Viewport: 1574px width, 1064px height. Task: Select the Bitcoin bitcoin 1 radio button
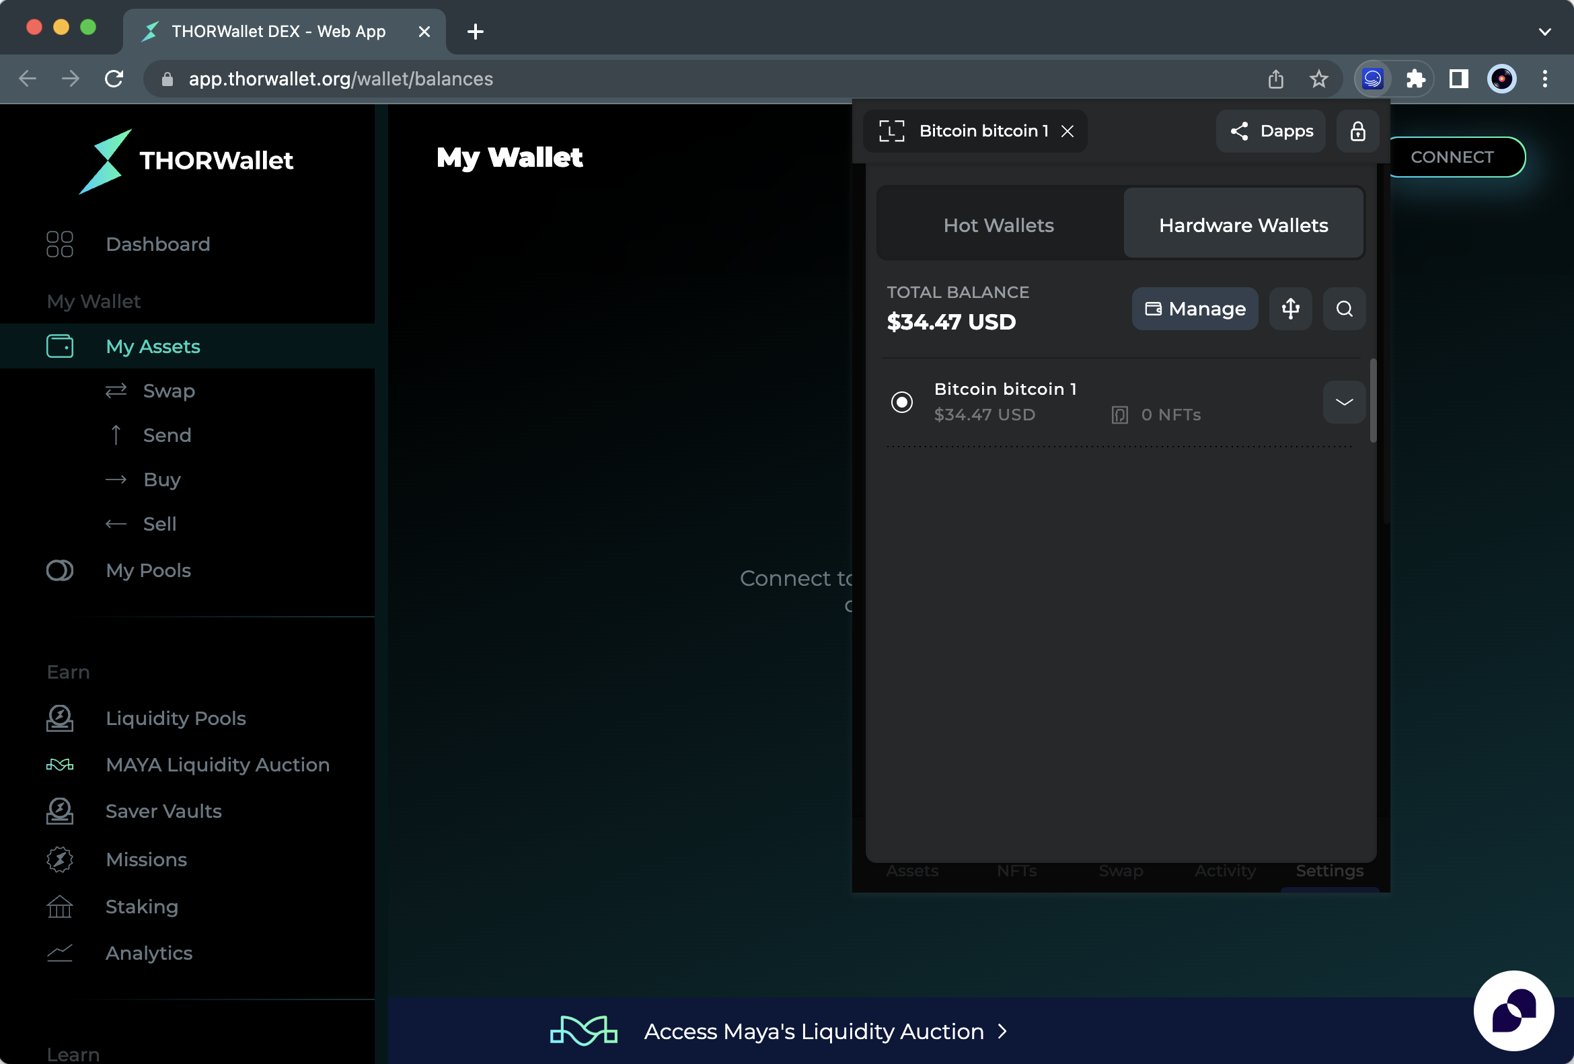[901, 402]
